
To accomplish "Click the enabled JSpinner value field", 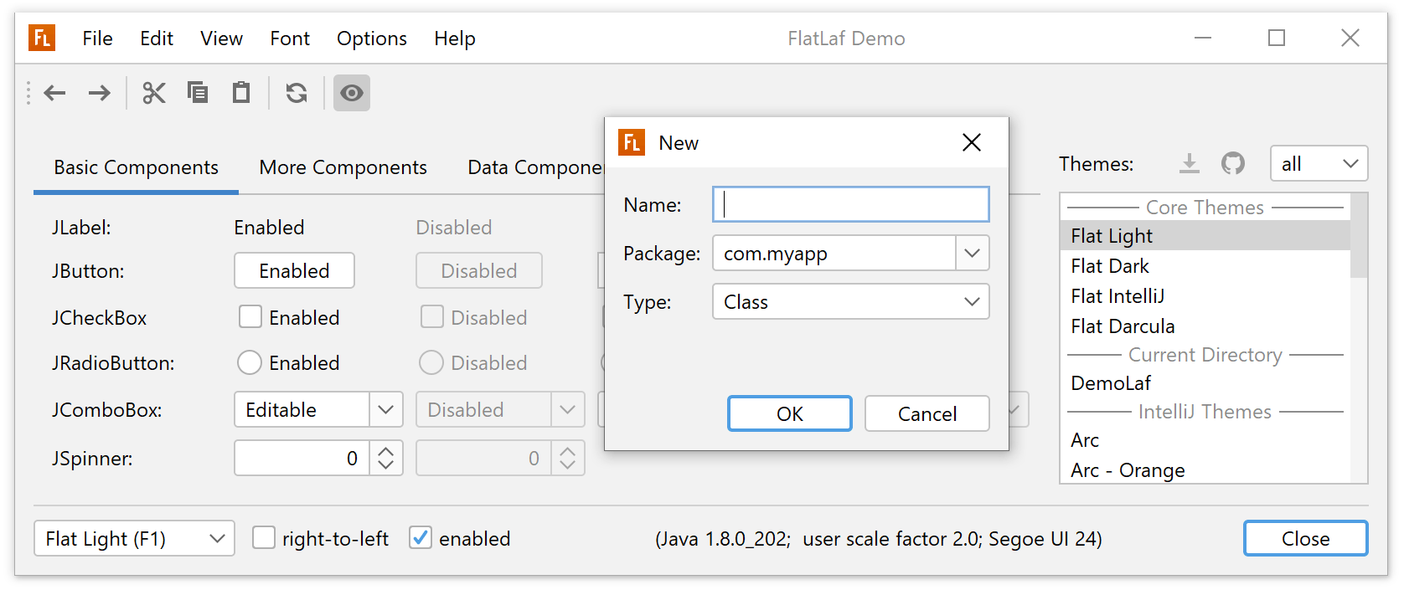I will pyautogui.click(x=302, y=458).
